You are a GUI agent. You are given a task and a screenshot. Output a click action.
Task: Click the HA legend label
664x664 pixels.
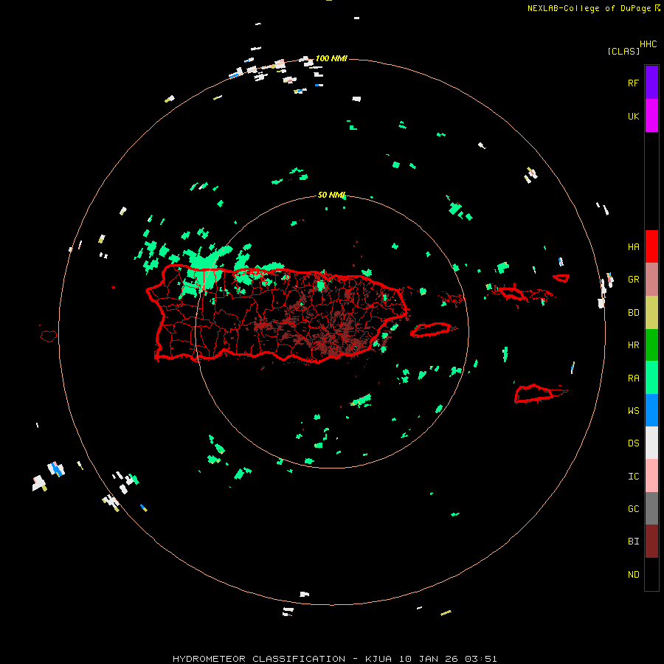tap(633, 247)
